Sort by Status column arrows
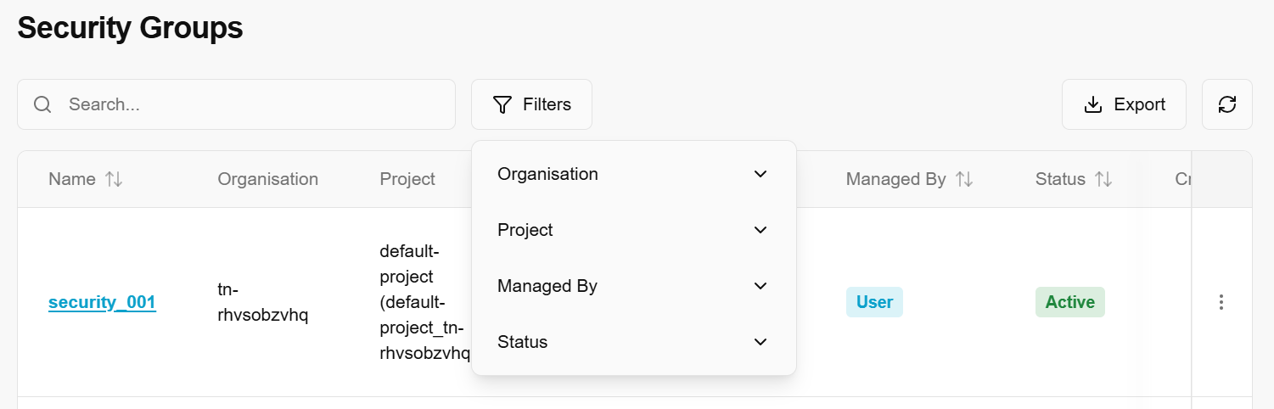This screenshot has width=1274, height=409. coord(1103,179)
